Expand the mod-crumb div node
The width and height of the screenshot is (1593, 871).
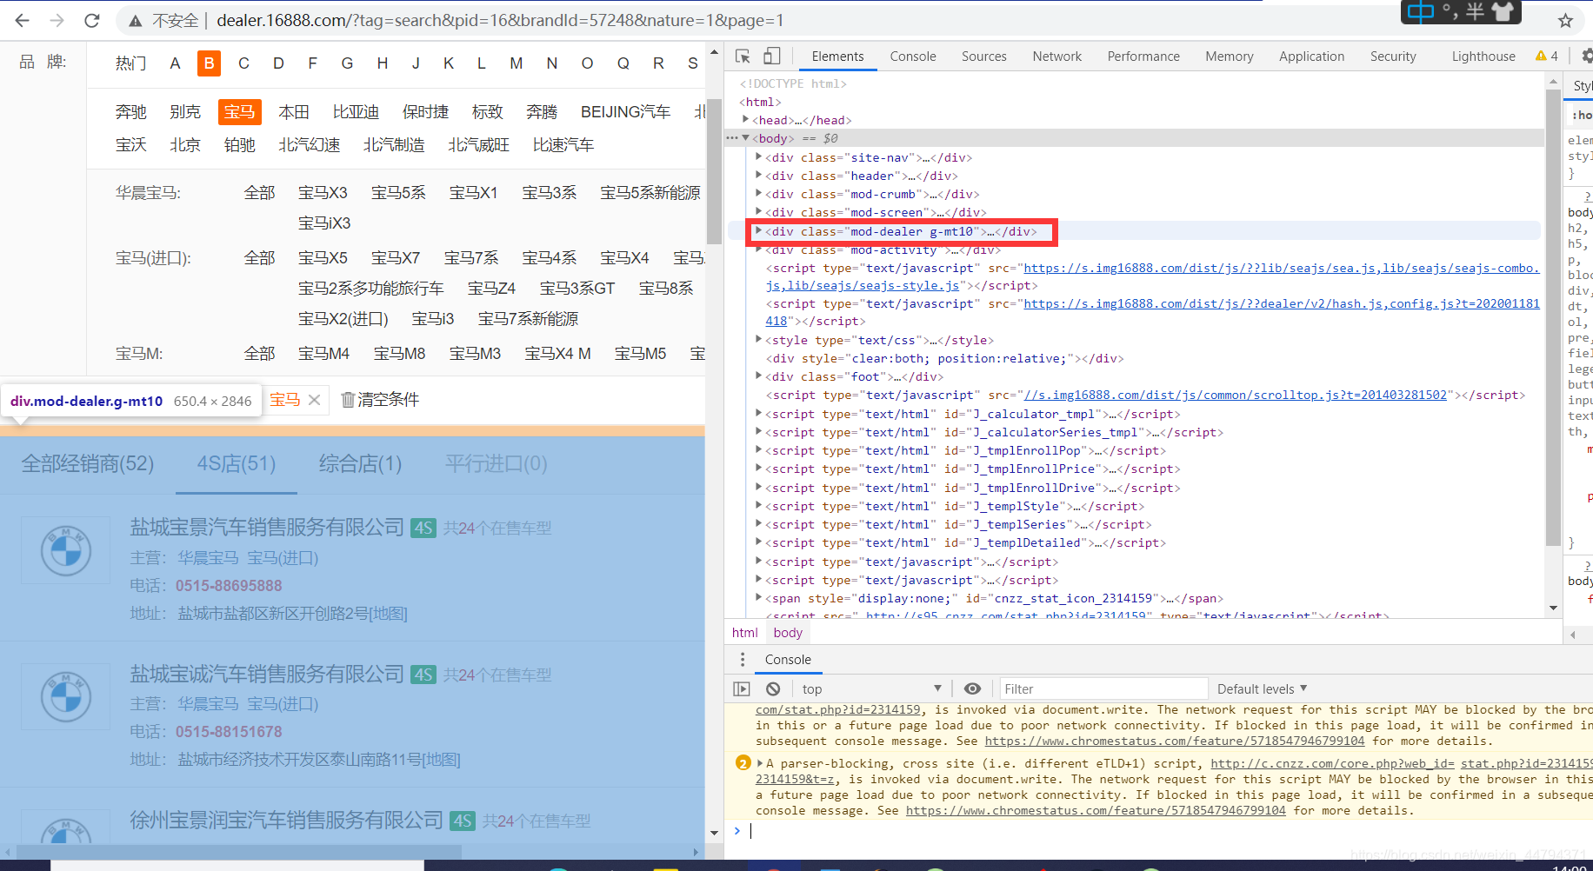758,193
